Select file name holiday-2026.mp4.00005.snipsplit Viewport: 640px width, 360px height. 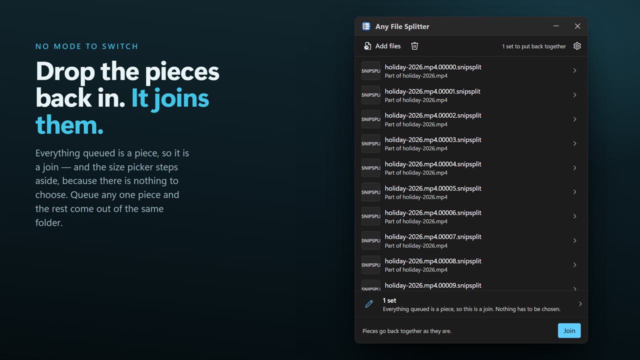point(433,188)
